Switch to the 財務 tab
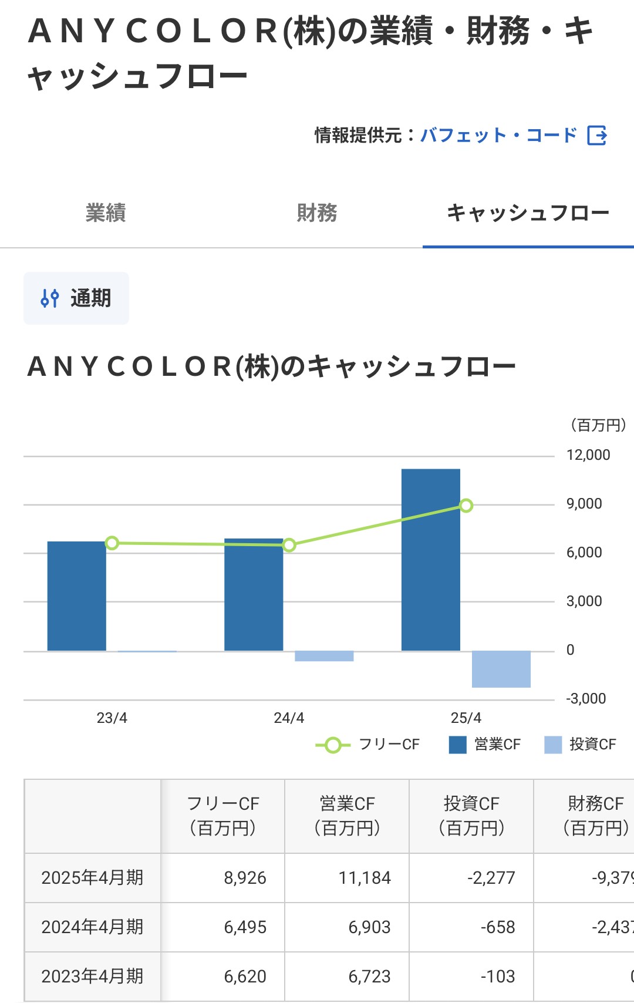Viewport: 634px width, 1003px height. 317,213
